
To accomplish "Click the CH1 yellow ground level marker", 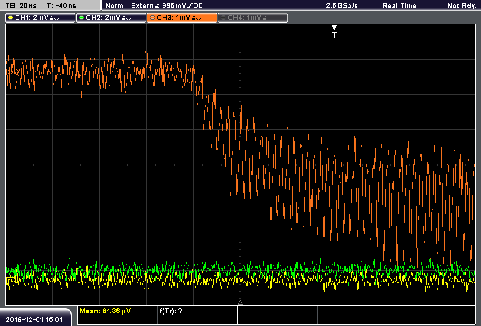I will (x=12, y=280).
